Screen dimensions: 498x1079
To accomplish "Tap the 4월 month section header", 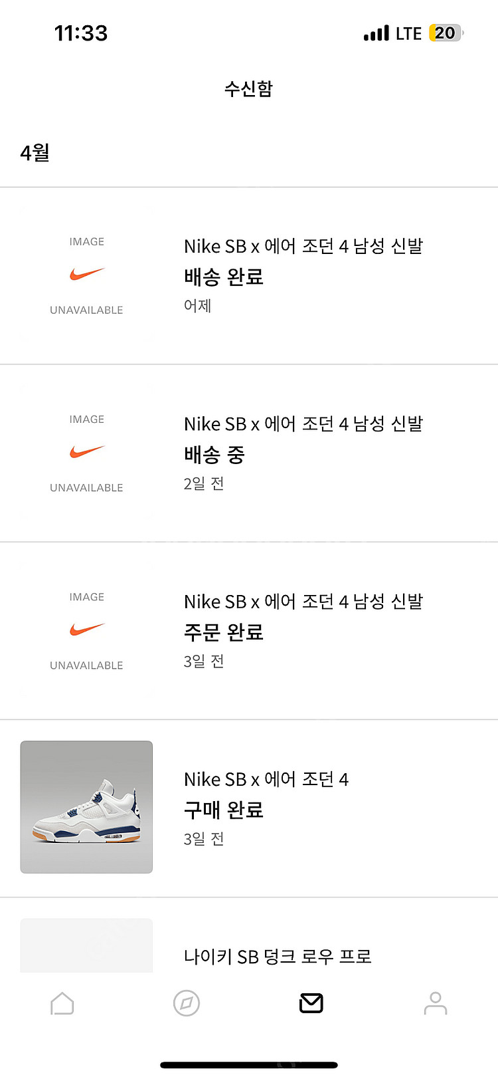I will (35, 153).
